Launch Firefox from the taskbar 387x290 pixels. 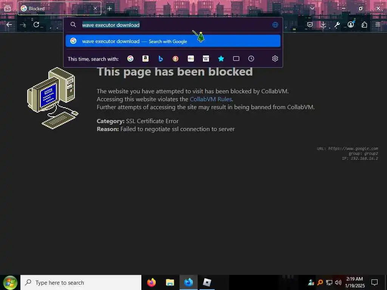click(x=152, y=282)
